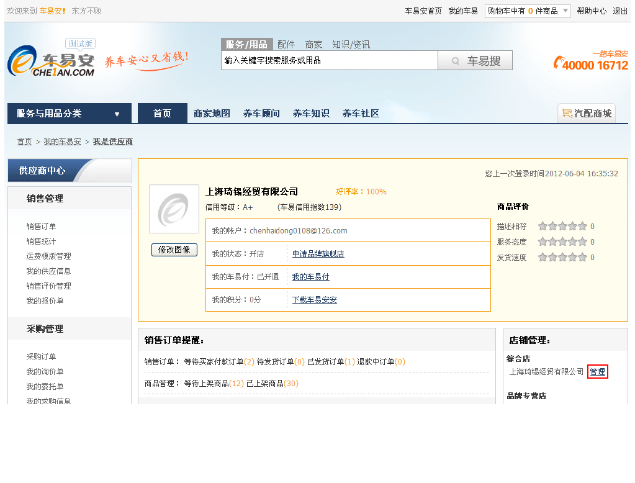Click 管理 link next to 上海琦锡经贸有限公司
This screenshot has height=483, width=635.
pyautogui.click(x=597, y=372)
